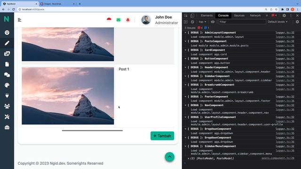Viewport: 301px width, 169px height.
Task: Open the top JavaScript context dropdown
Action: (202, 22)
